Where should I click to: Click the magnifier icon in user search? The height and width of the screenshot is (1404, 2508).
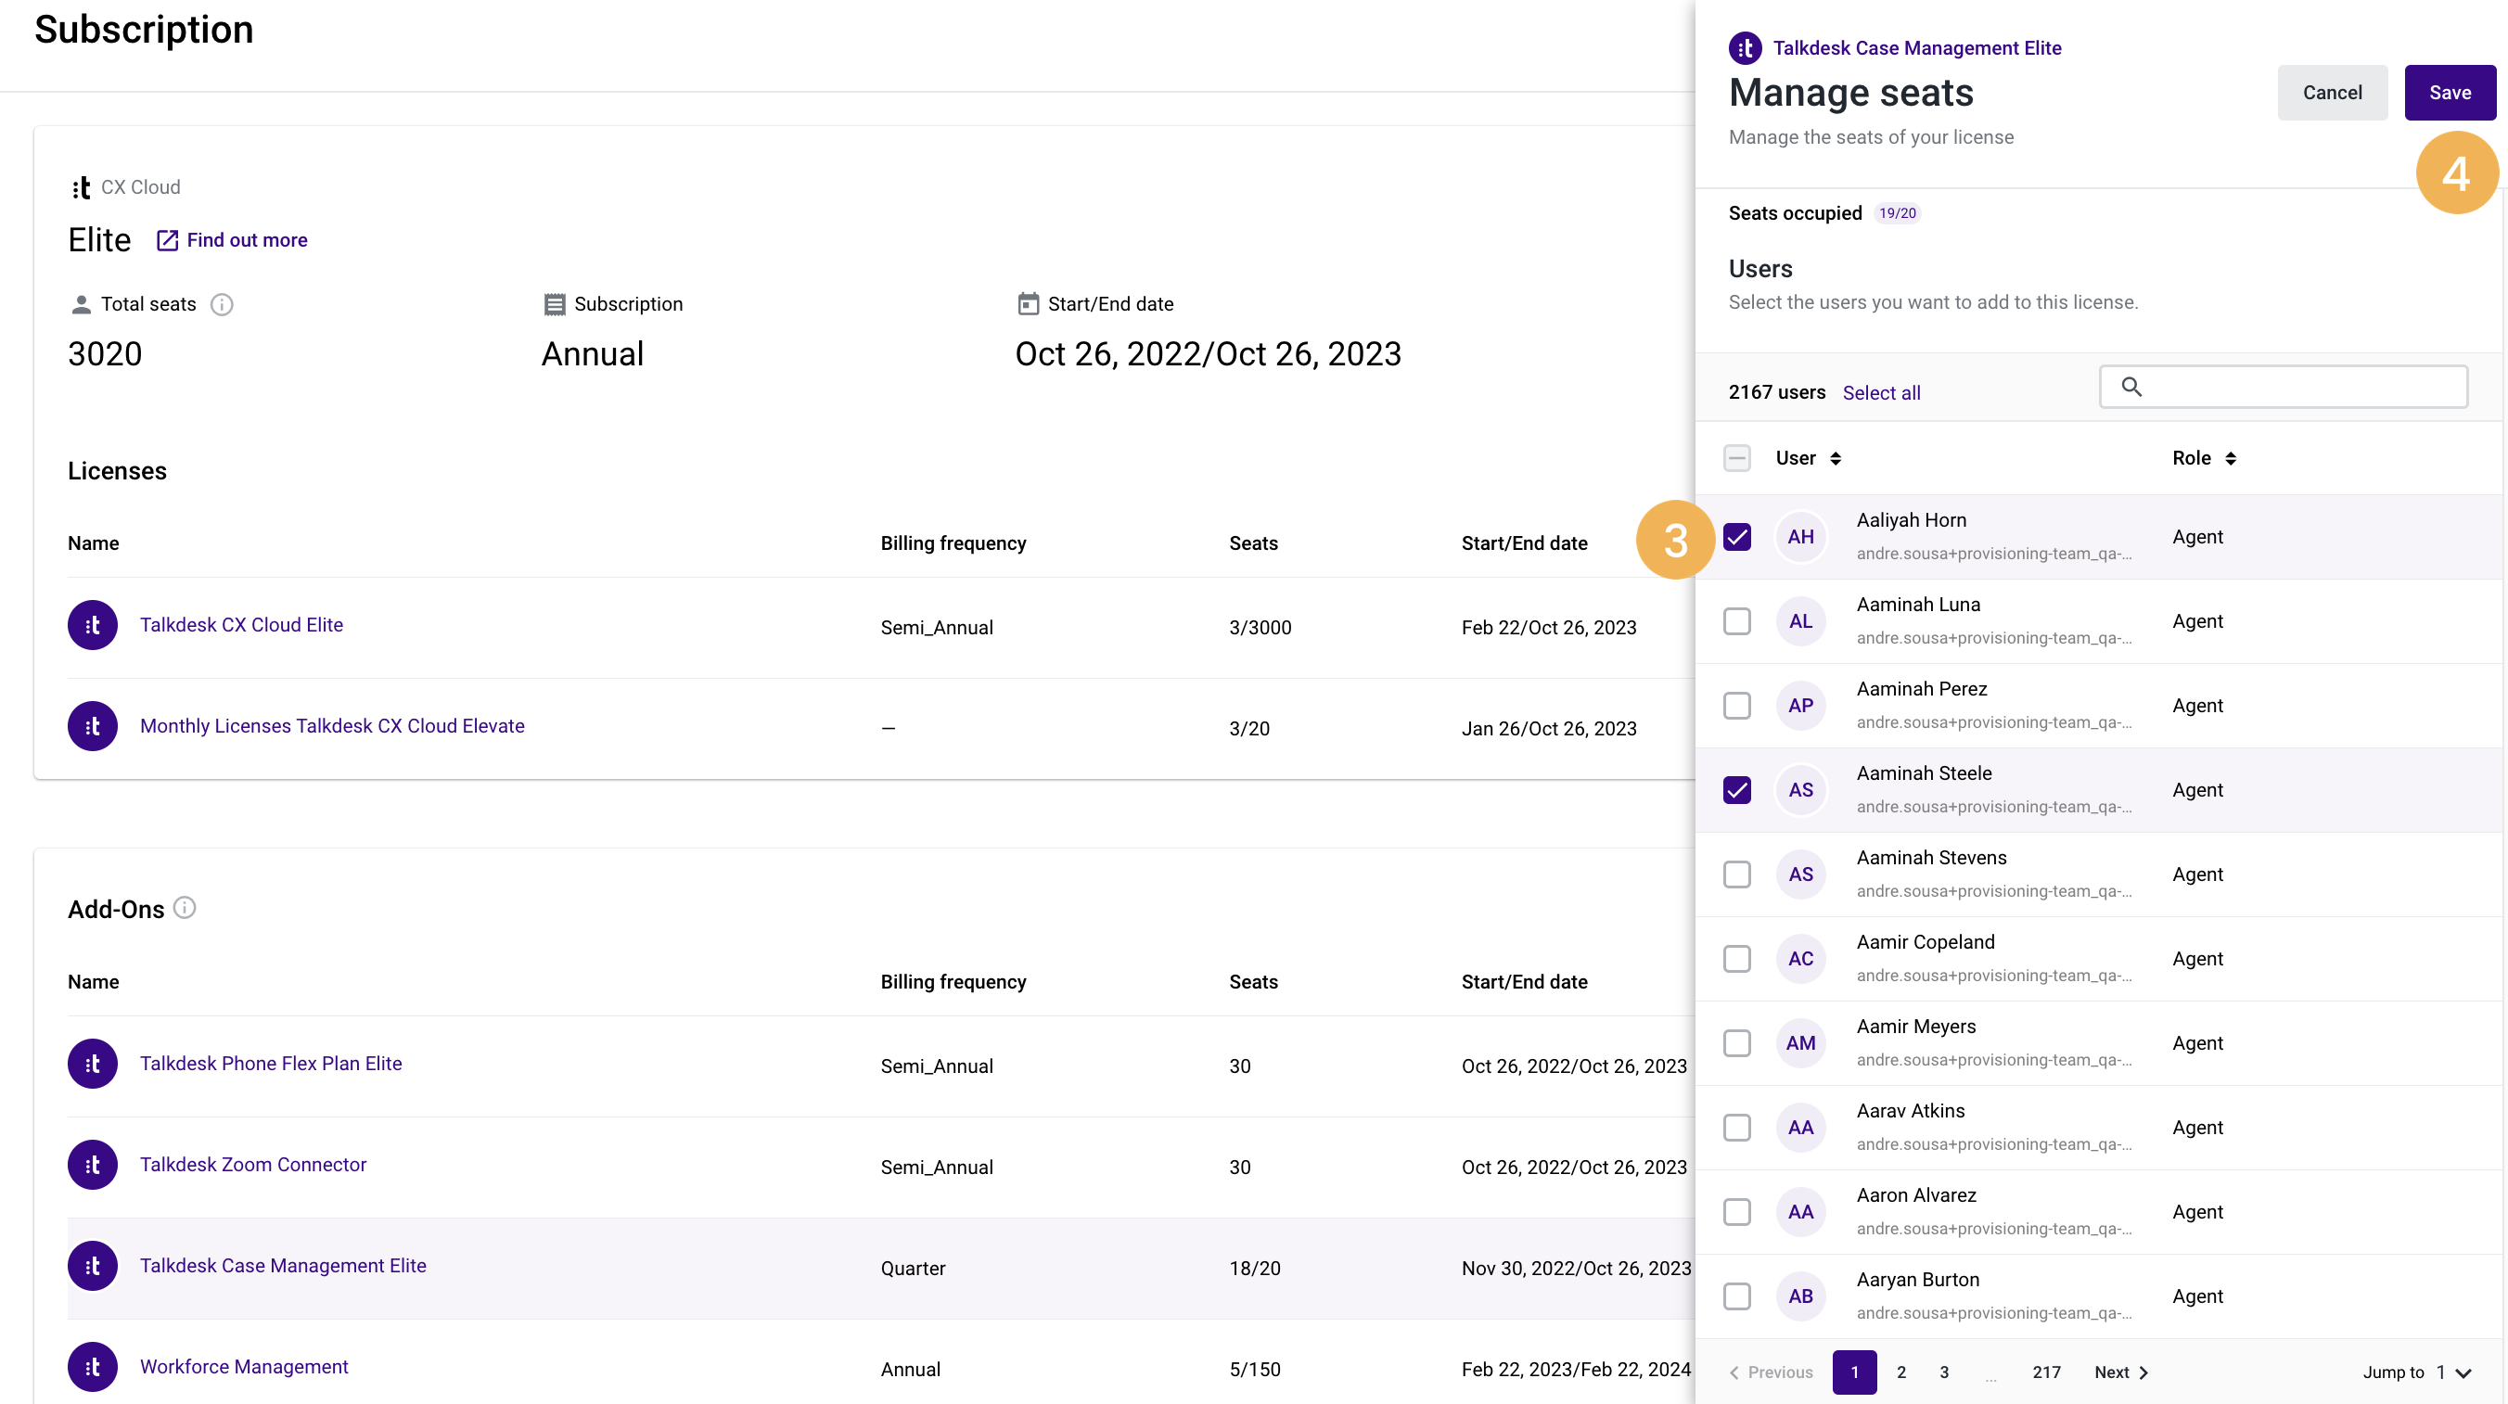coord(2131,388)
